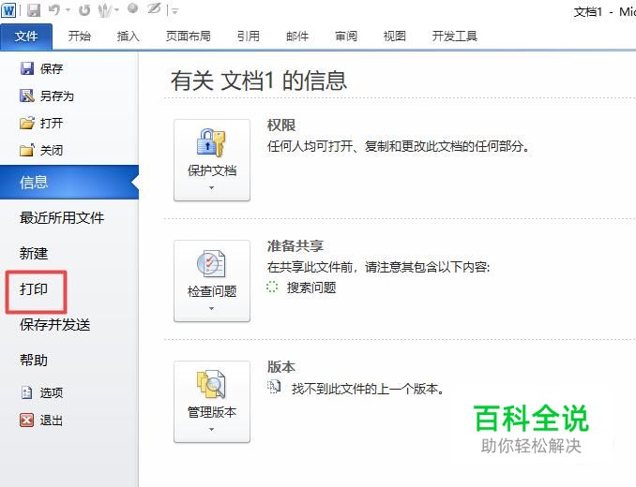636x487 pixels.
Task: Click the Save icon in Quick Access Toolbar
Action: 34,10
